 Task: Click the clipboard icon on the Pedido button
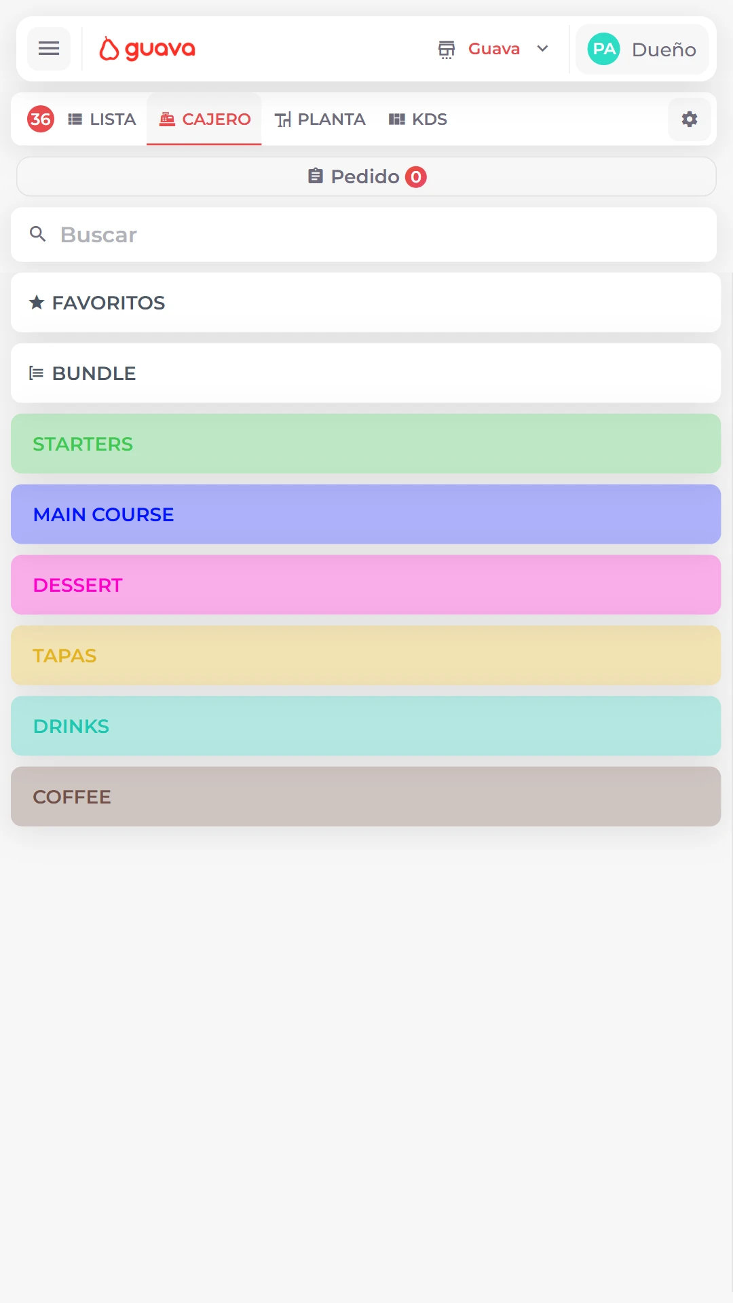315,176
